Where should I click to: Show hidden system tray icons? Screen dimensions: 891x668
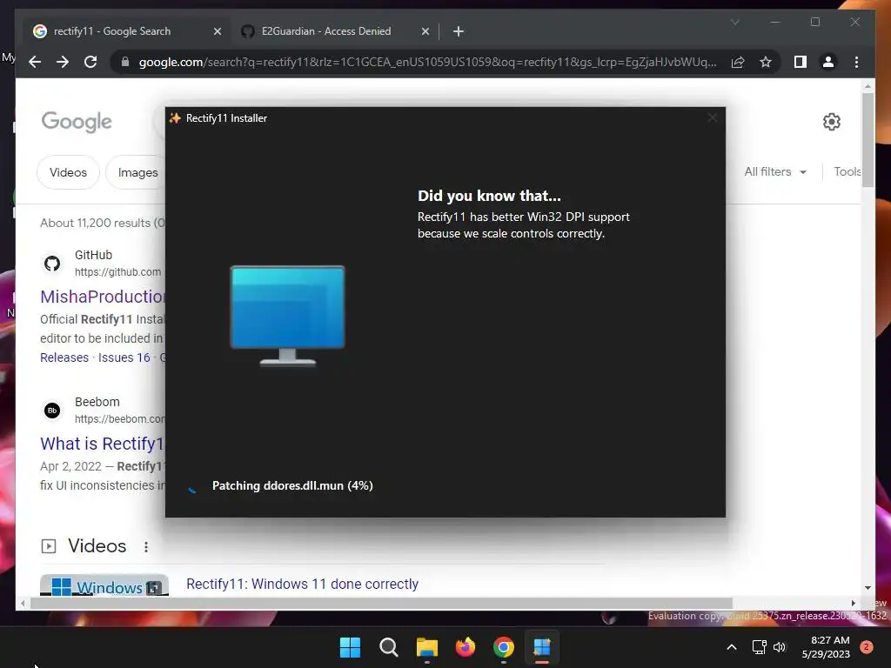(732, 647)
